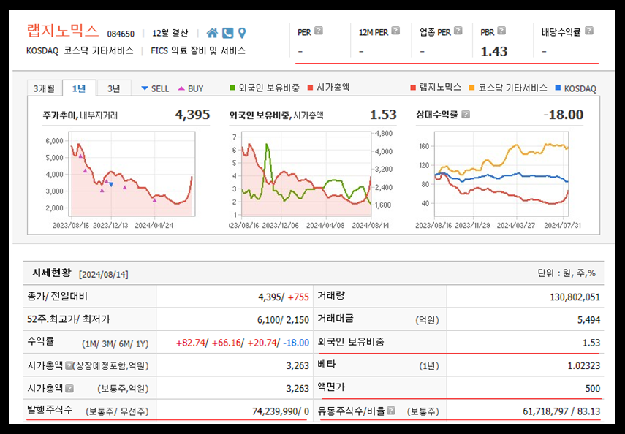Click the 액면가 value 500
The height and width of the screenshot is (434, 625).
[x=592, y=388]
